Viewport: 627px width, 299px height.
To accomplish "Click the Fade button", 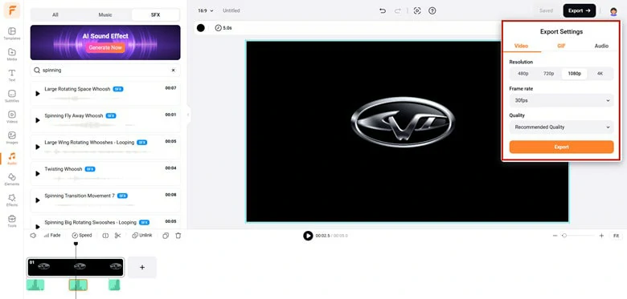I will click(52, 236).
